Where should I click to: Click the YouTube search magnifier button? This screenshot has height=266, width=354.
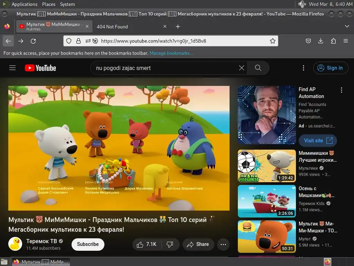258,68
